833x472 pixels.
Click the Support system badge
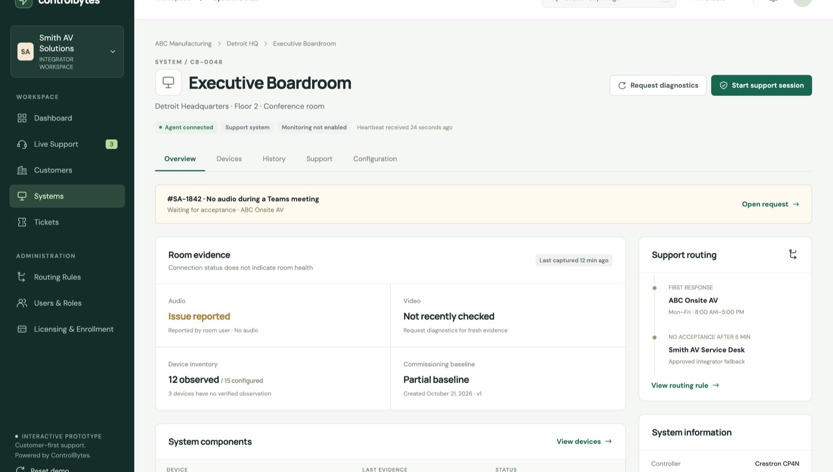pyautogui.click(x=248, y=127)
